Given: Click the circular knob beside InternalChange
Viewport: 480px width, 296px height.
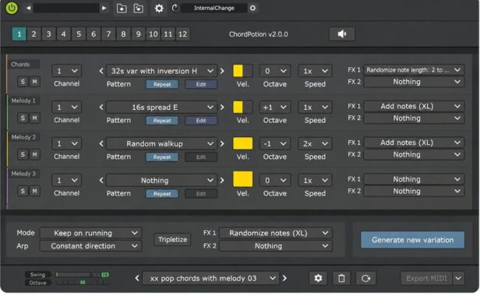Looking at the screenshot, I should tap(176, 9).
